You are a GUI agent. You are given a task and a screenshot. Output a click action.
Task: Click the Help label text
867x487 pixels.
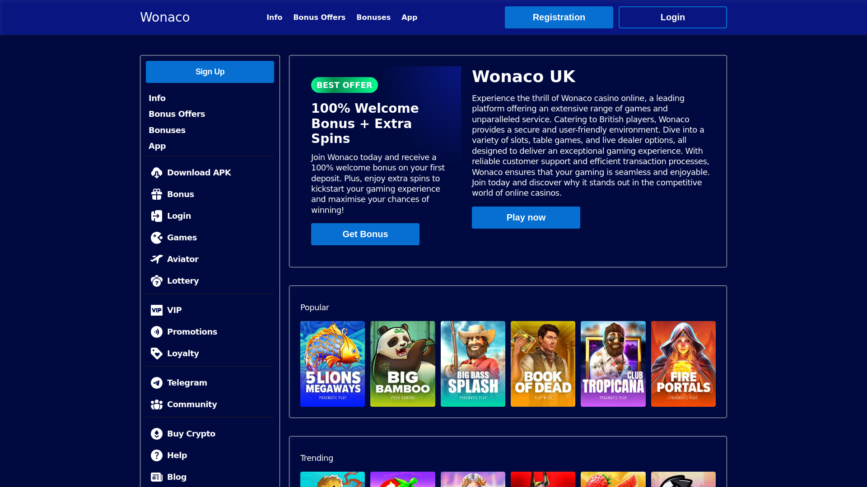click(177, 455)
